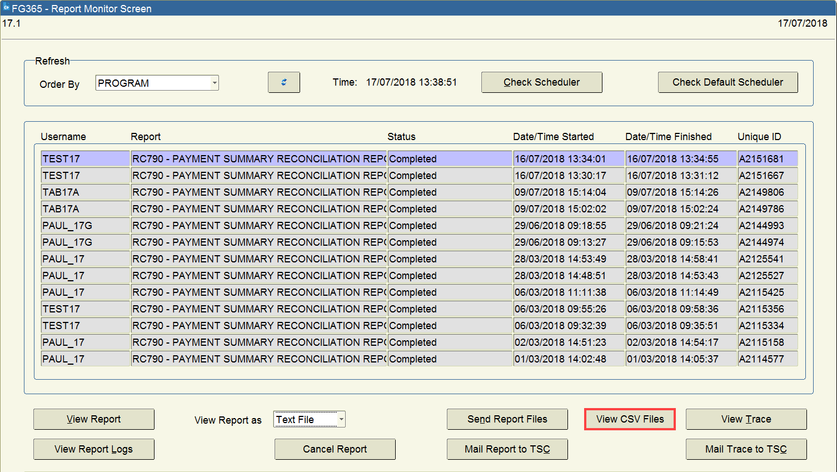The height and width of the screenshot is (472, 837).
Task: Open View CSV Files
Action: tap(629, 419)
